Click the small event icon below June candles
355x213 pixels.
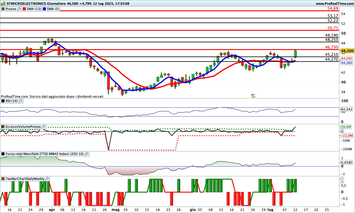click(x=253, y=96)
